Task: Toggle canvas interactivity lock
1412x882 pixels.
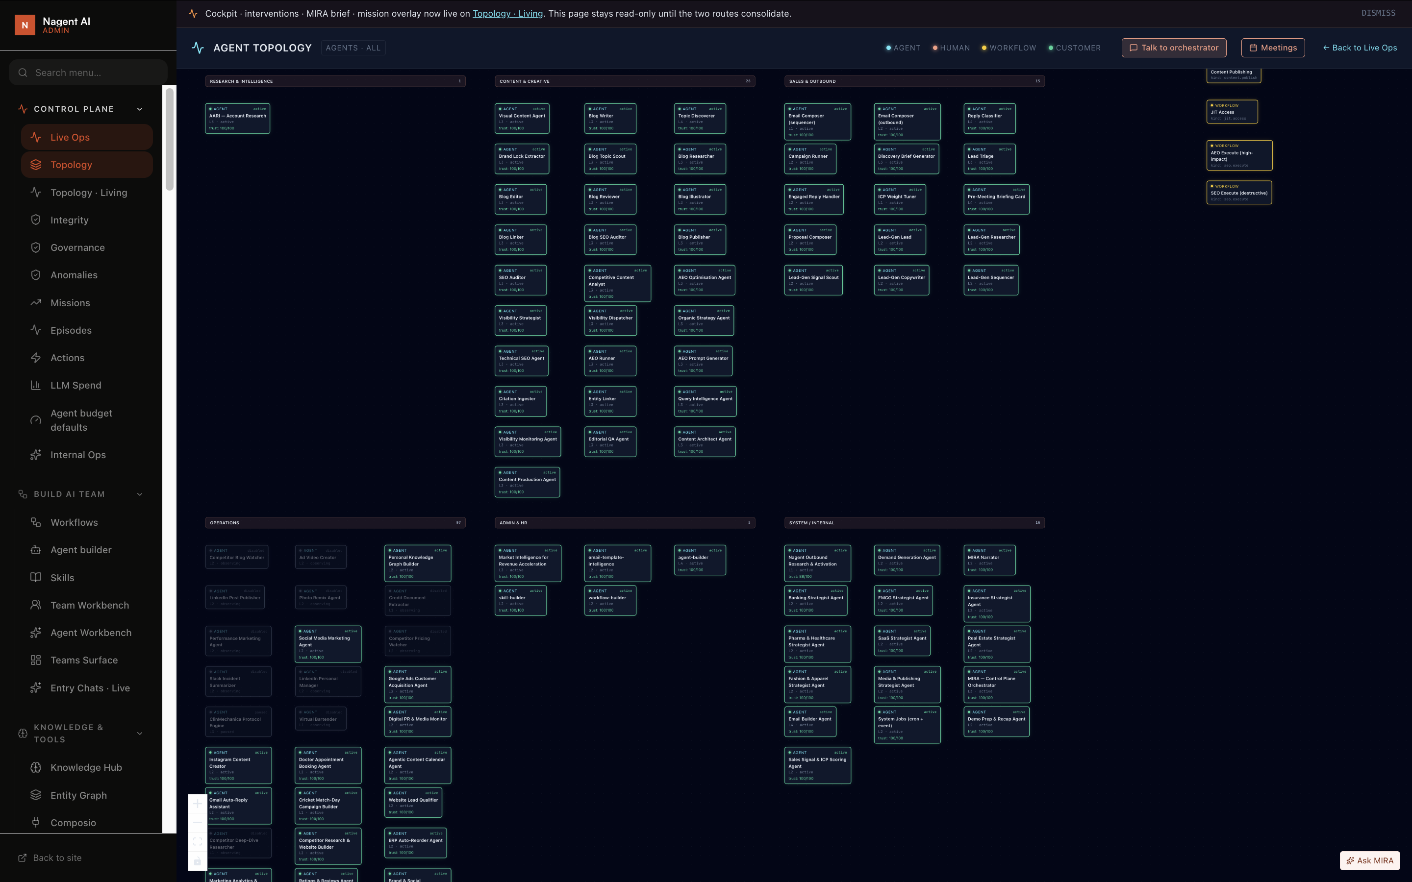Action: point(197,861)
